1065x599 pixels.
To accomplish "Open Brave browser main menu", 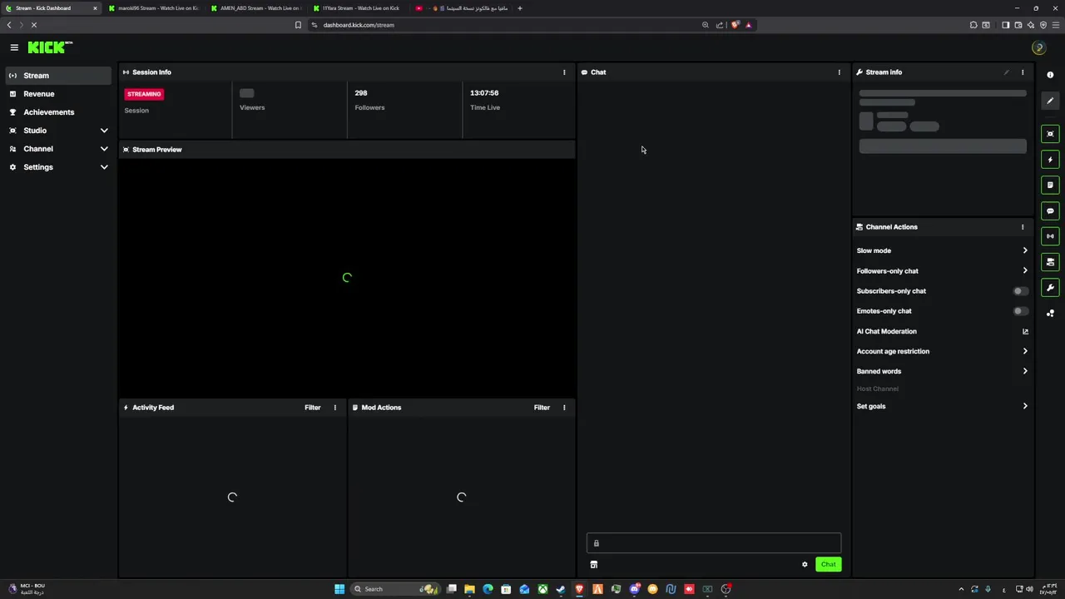I will 1055,25.
